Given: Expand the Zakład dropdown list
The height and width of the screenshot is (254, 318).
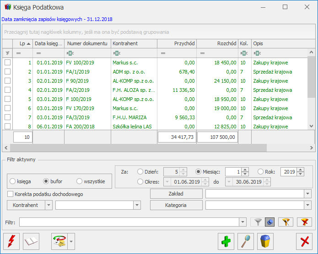Looking at the screenshot, I should click(307, 194).
